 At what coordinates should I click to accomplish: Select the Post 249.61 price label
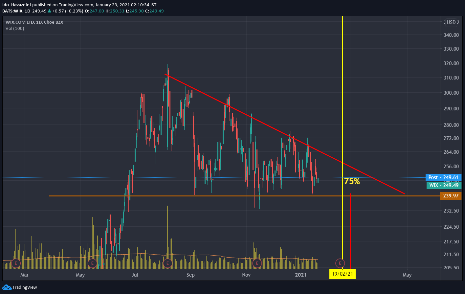tap(443, 177)
